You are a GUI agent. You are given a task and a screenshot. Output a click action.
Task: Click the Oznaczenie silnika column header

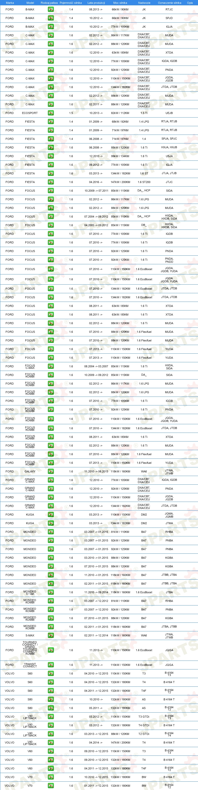click(170, 3)
